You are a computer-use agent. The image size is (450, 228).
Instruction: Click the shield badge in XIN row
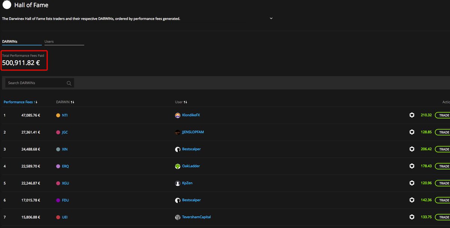tap(412, 149)
